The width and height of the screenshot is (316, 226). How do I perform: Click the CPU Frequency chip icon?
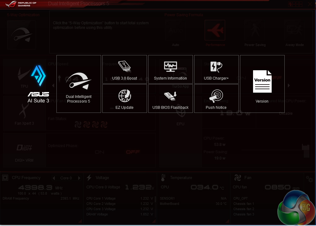tap(5, 178)
